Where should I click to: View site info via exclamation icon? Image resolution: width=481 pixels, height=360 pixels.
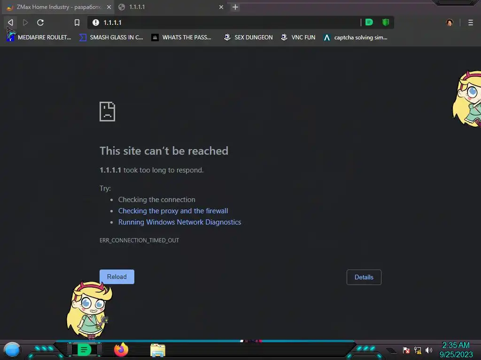coord(96,22)
